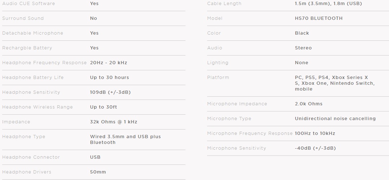Click the Color value 'Black'
Viewport: 389px width, 180px height.
[302, 33]
